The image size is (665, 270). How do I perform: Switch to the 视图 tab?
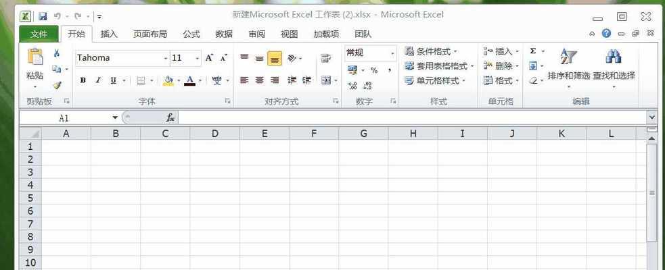tap(290, 34)
